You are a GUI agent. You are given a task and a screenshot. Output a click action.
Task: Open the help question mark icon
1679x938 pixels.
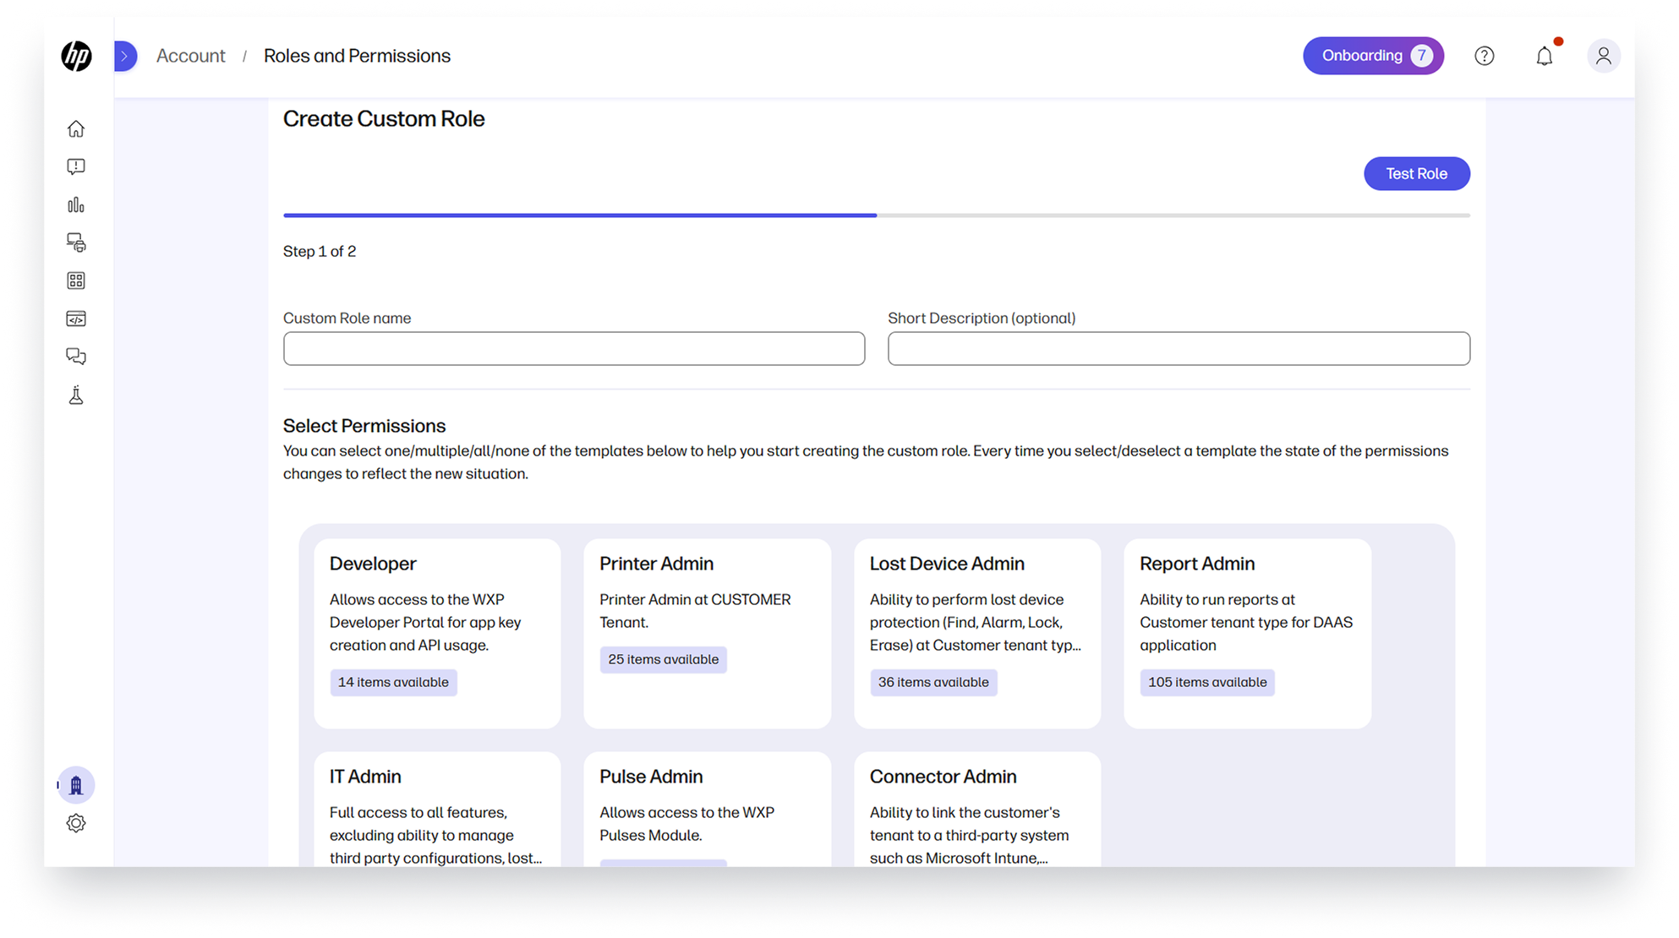(1484, 56)
